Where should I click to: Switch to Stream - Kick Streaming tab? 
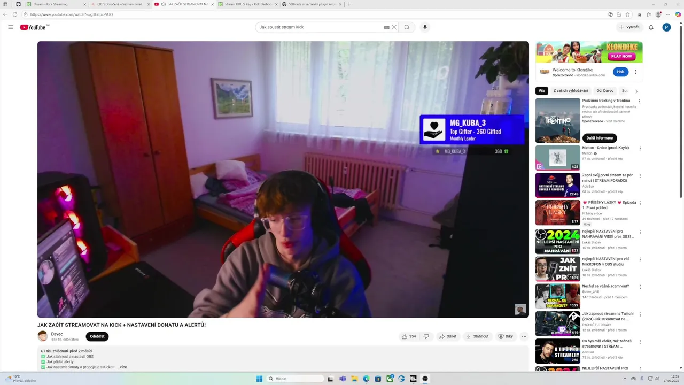(56, 4)
